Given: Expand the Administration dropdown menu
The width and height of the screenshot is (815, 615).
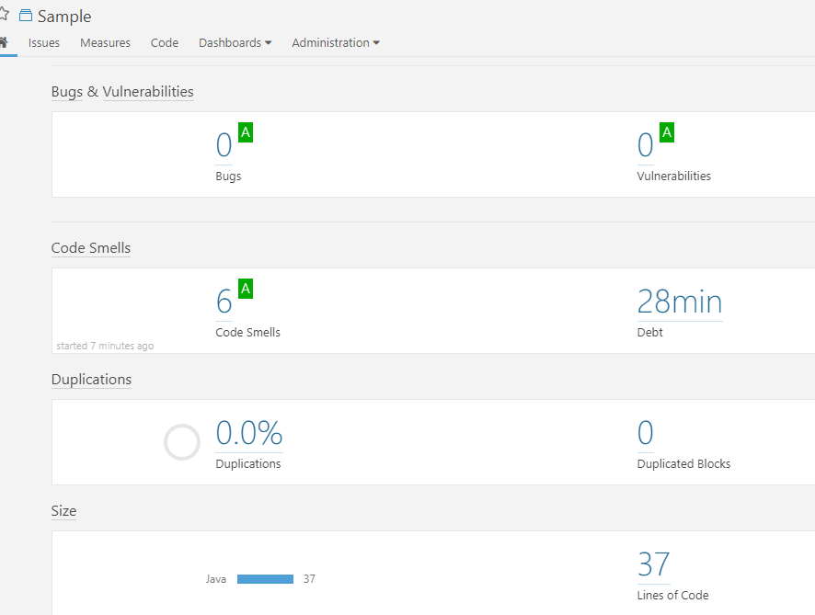Looking at the screenshot, I should 336,42.
